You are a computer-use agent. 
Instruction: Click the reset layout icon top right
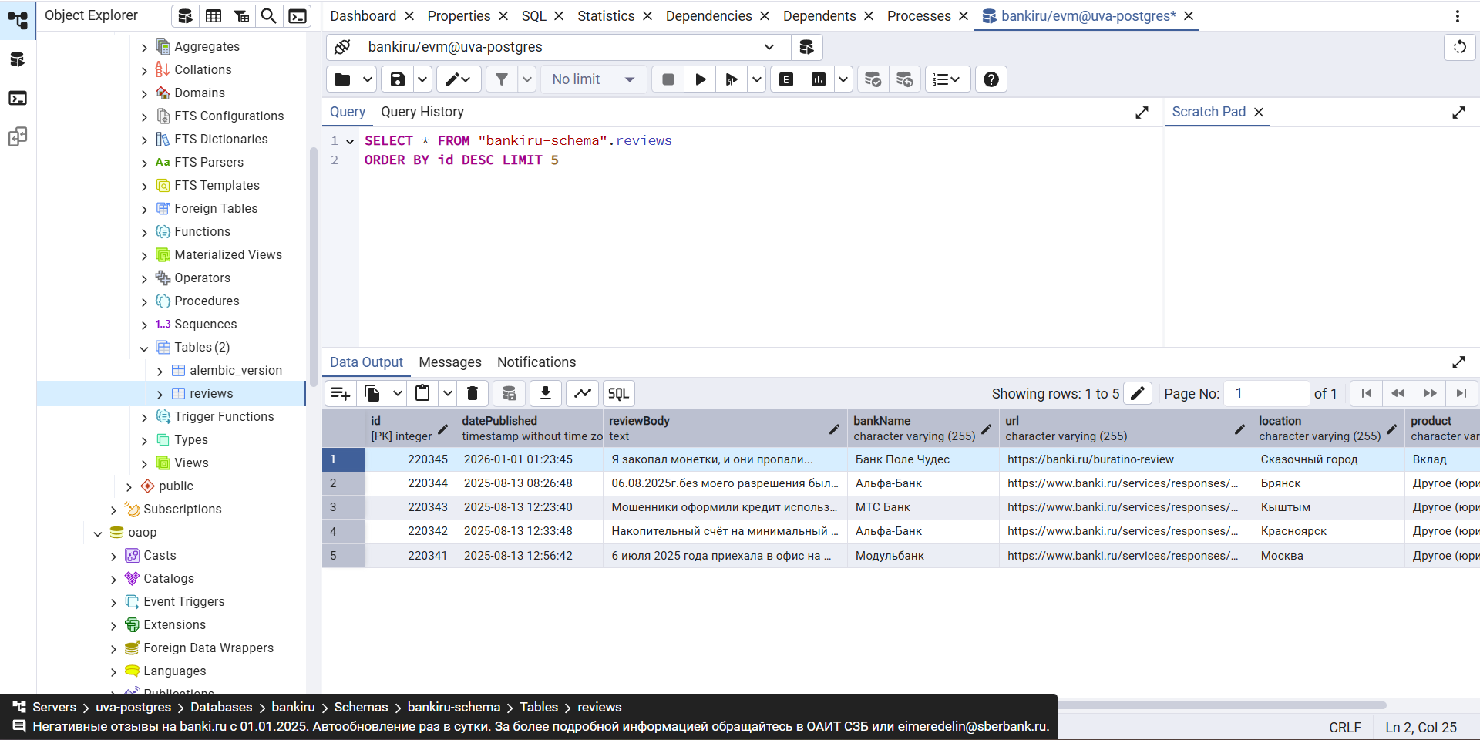click(x=1459, y=47)
